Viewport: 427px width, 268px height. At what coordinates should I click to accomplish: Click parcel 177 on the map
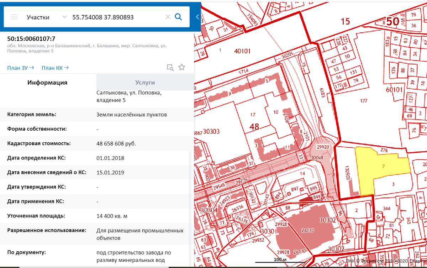363,101
